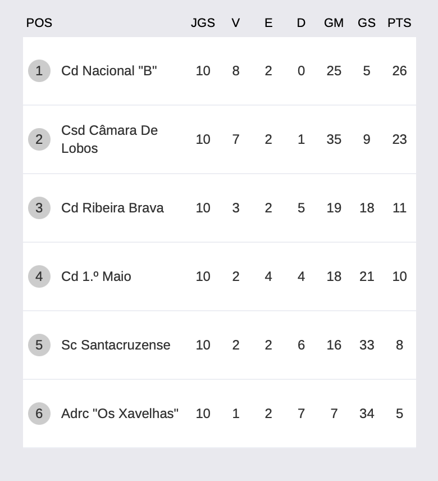Click the POS column header
The width and height of the screenshot is (438, 481).
39,23
